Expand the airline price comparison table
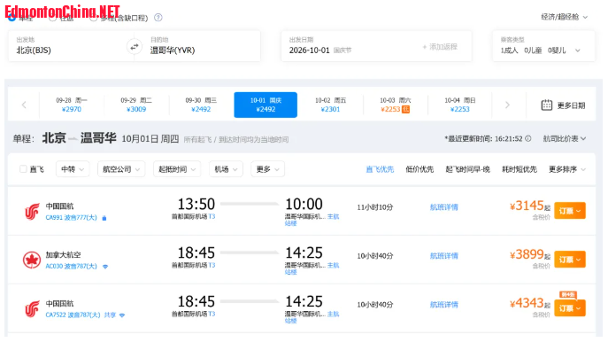The width and height of the screenshot is (608, 342). [564, 138]
